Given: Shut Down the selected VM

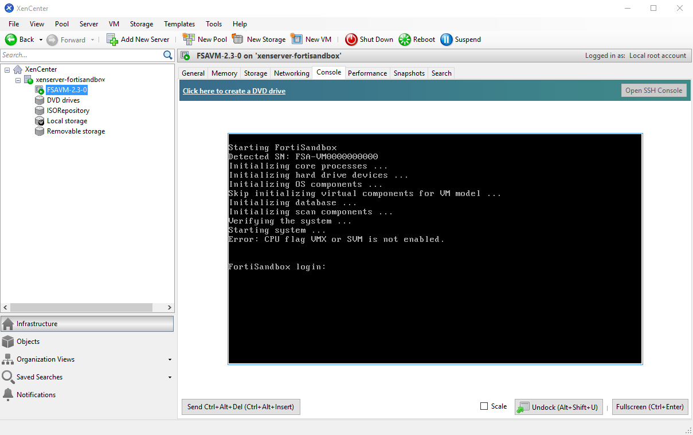Looking at the screenshot, I should click(369, 39).
